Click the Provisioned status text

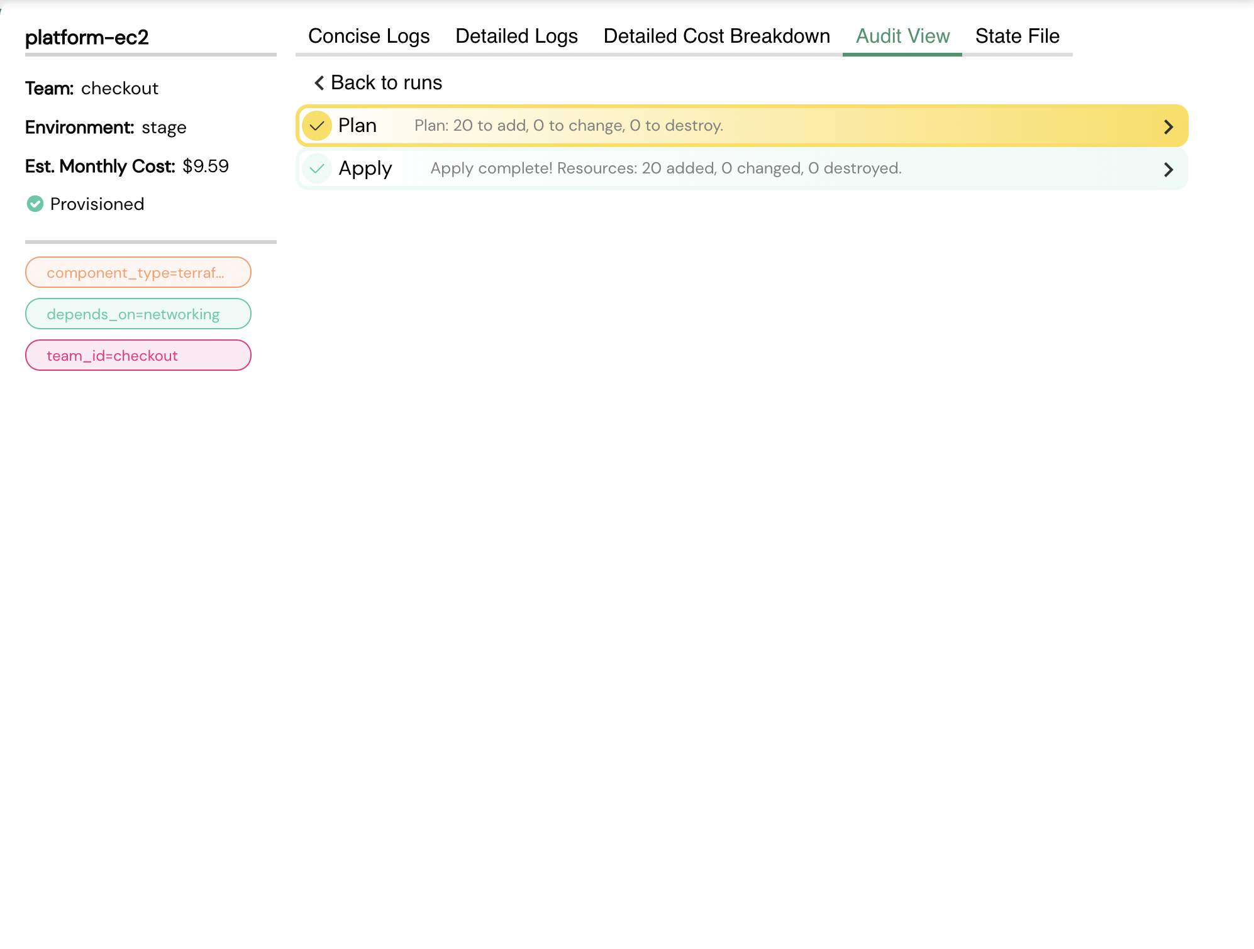click(97, 204)
